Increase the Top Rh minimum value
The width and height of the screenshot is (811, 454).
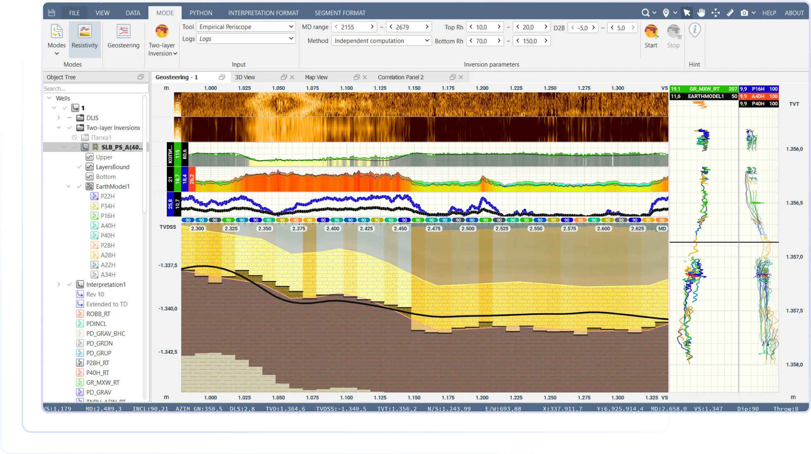[x=499, y=27]
